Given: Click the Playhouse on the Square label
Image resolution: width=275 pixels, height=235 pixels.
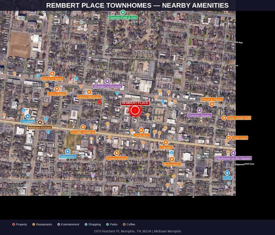Looking at the screenshot, I should click(x=233, y=159).
